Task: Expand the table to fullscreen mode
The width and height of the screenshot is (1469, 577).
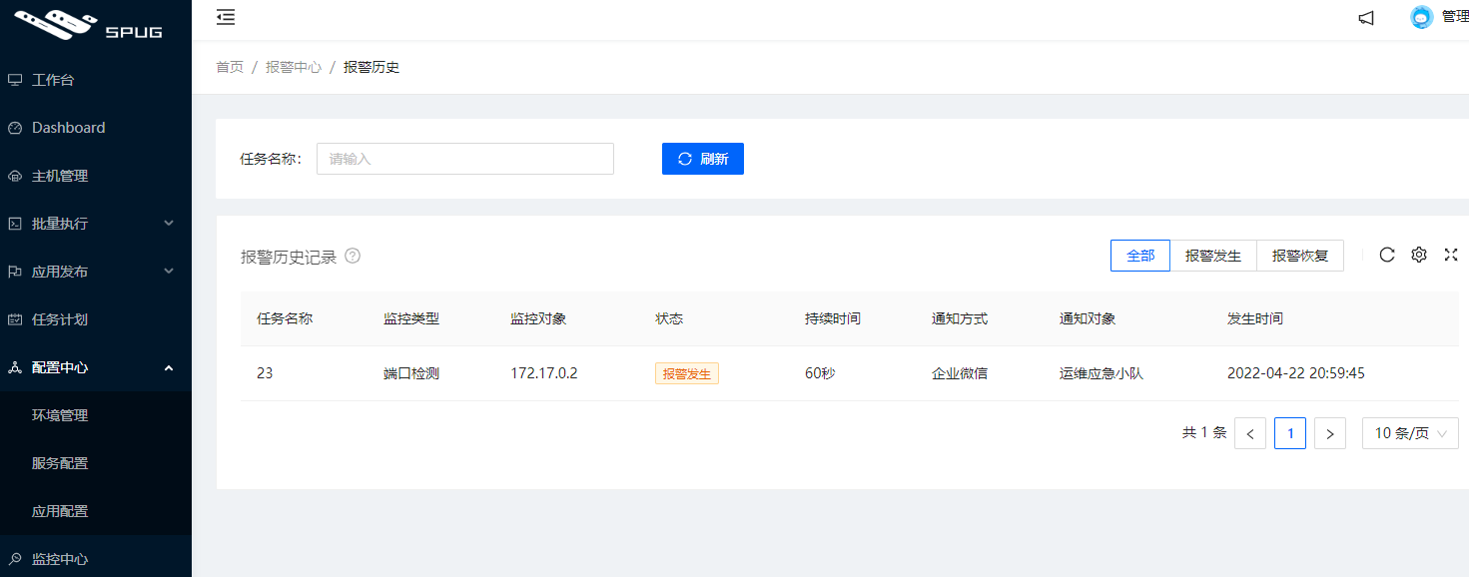Action: pyautogui.click(x=1450, y=255)
